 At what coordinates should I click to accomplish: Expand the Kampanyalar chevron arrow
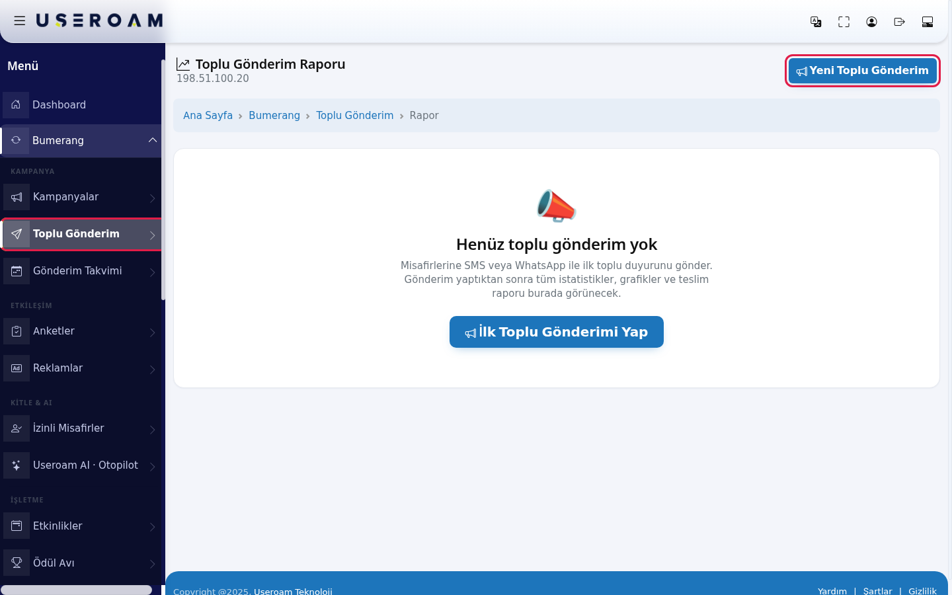tap(153, 198)
